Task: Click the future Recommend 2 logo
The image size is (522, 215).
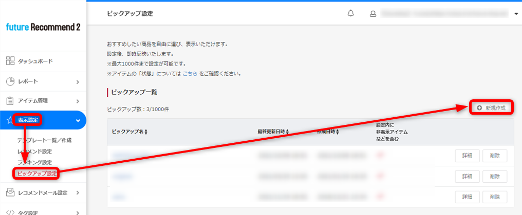Action: pos(43,28)
